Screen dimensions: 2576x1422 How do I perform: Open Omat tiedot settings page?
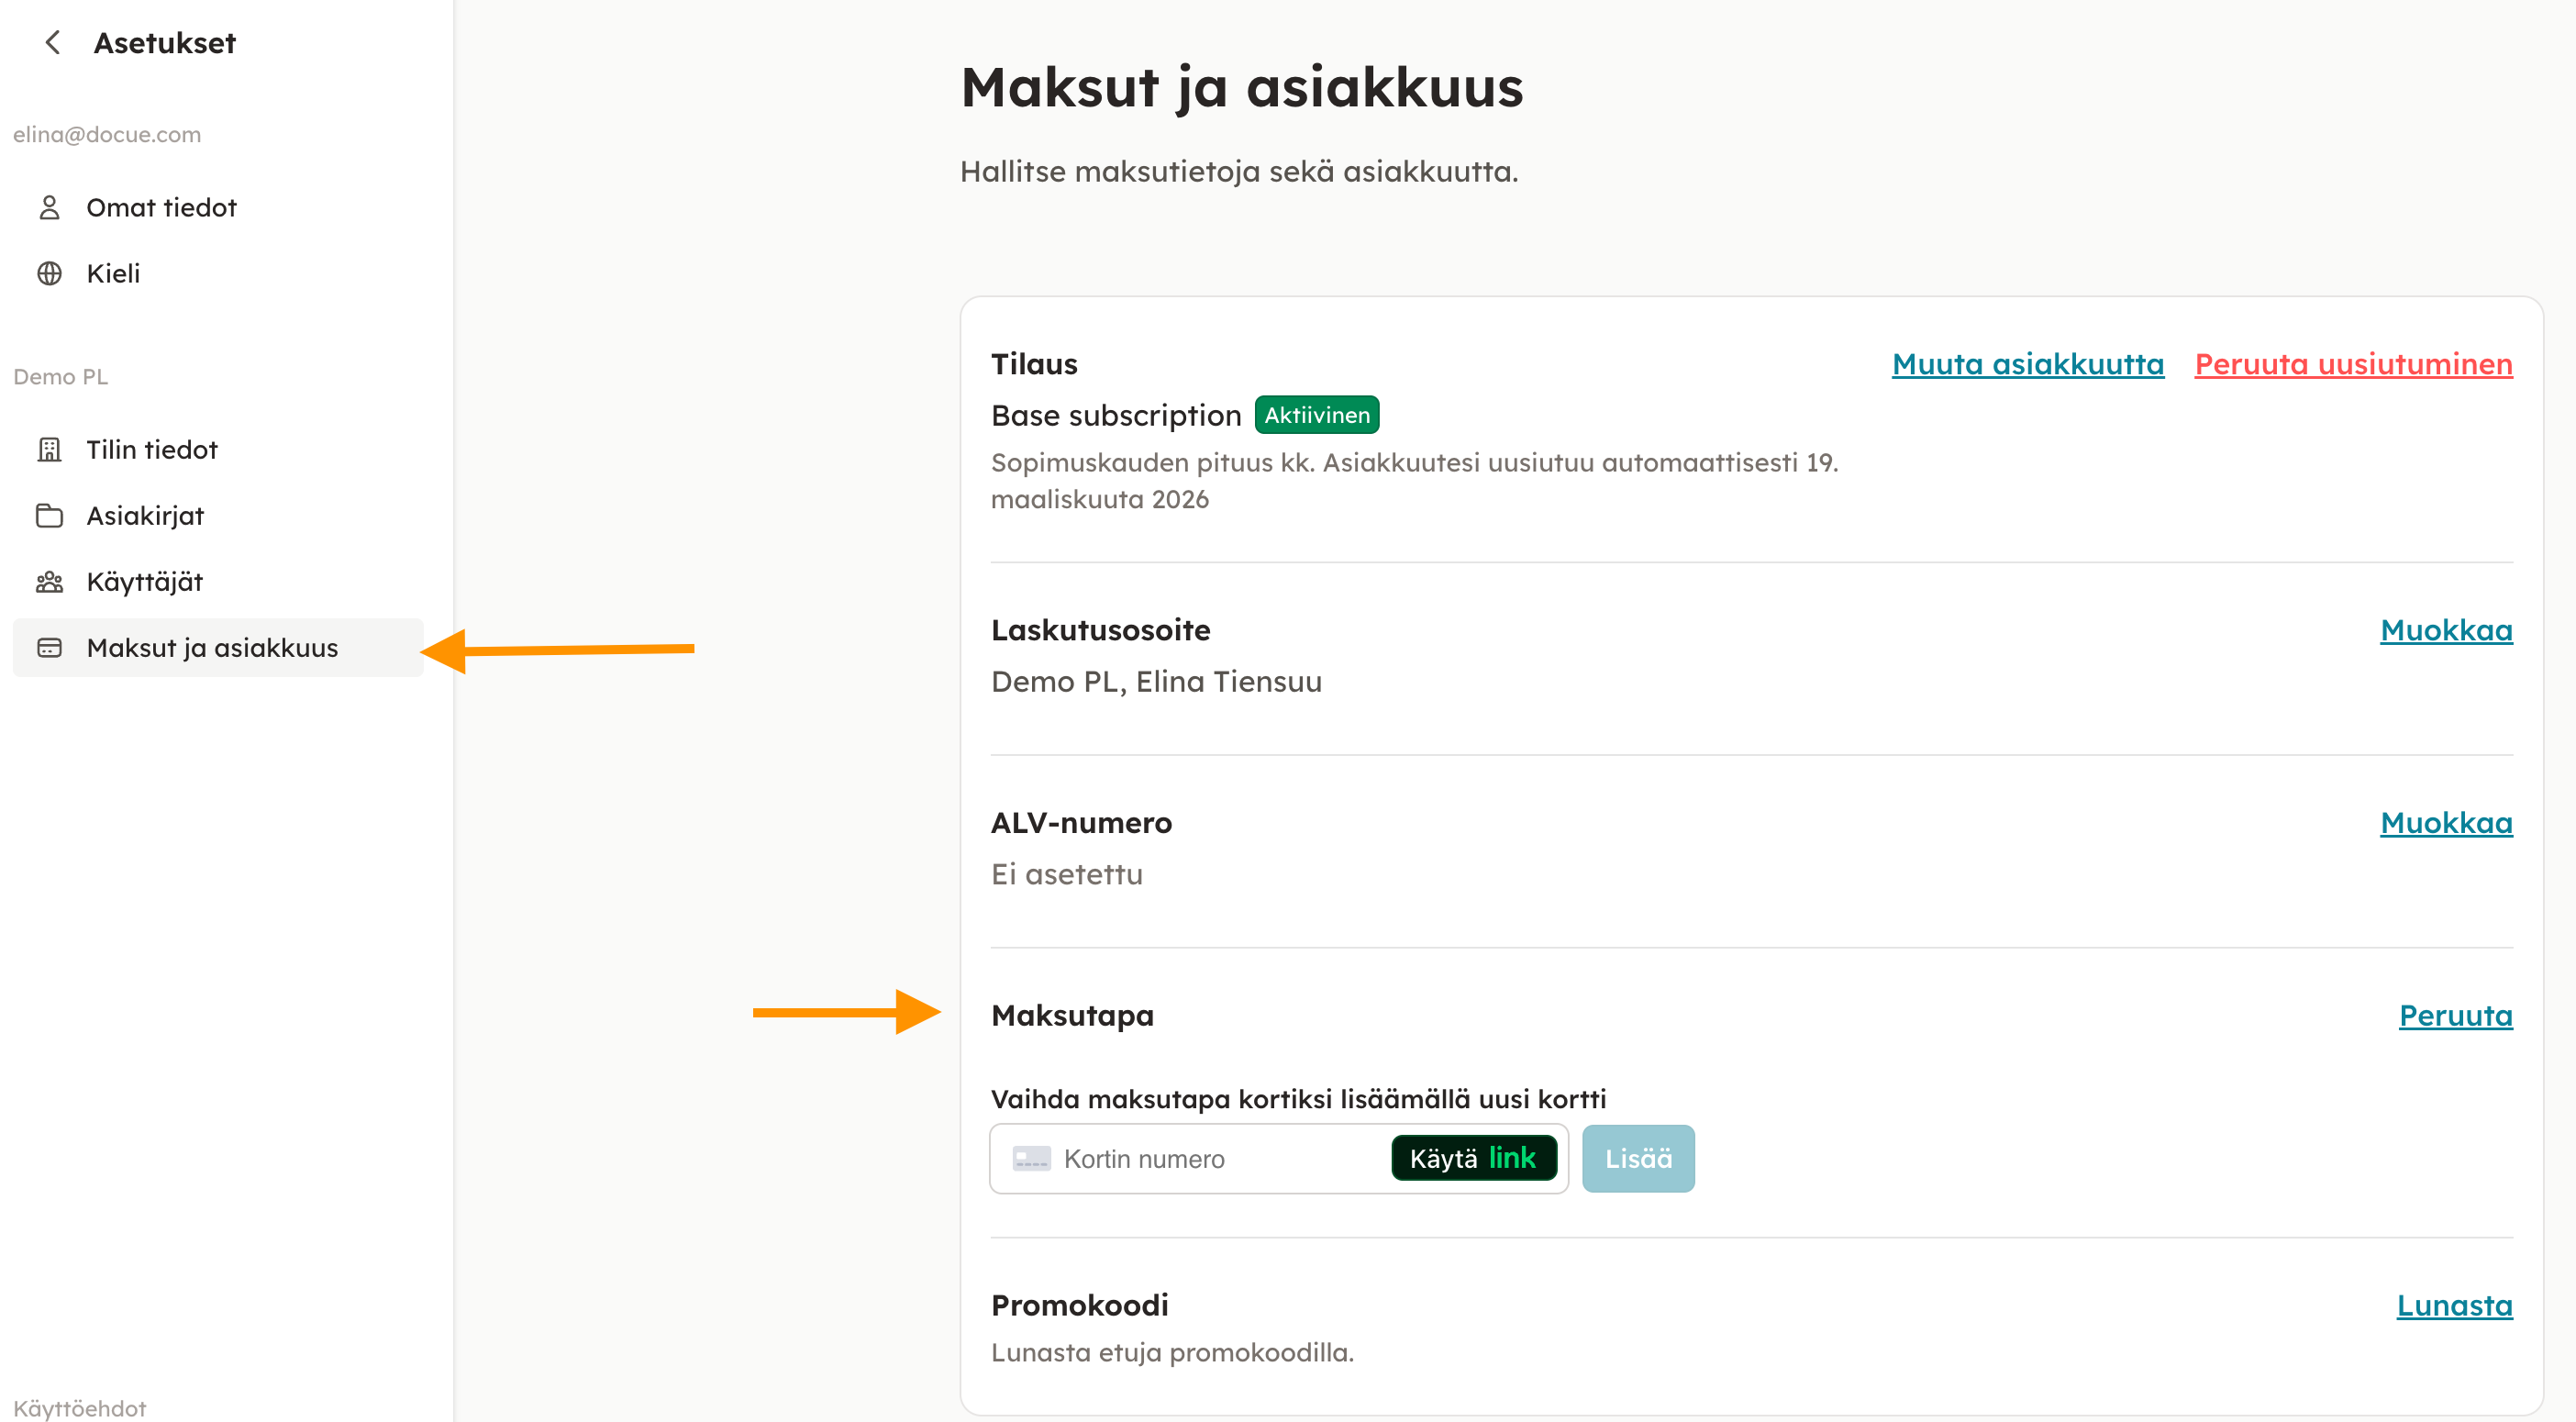click(161, 207)
